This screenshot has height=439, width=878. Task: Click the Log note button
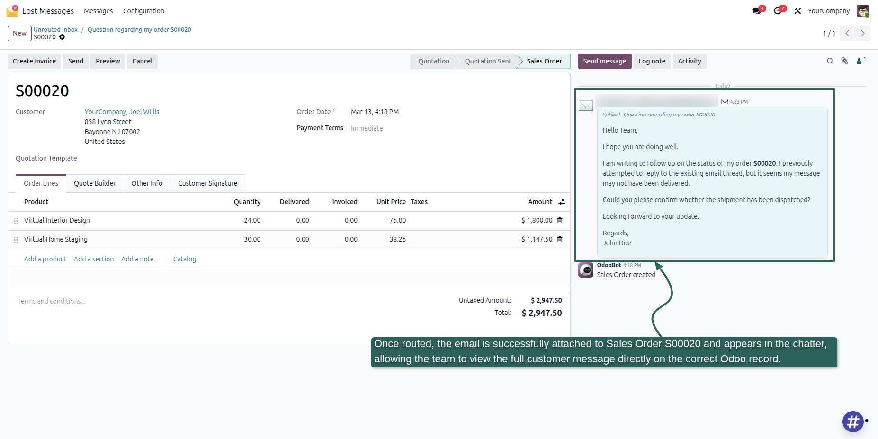pyautogui.click(x=652, y=61)
